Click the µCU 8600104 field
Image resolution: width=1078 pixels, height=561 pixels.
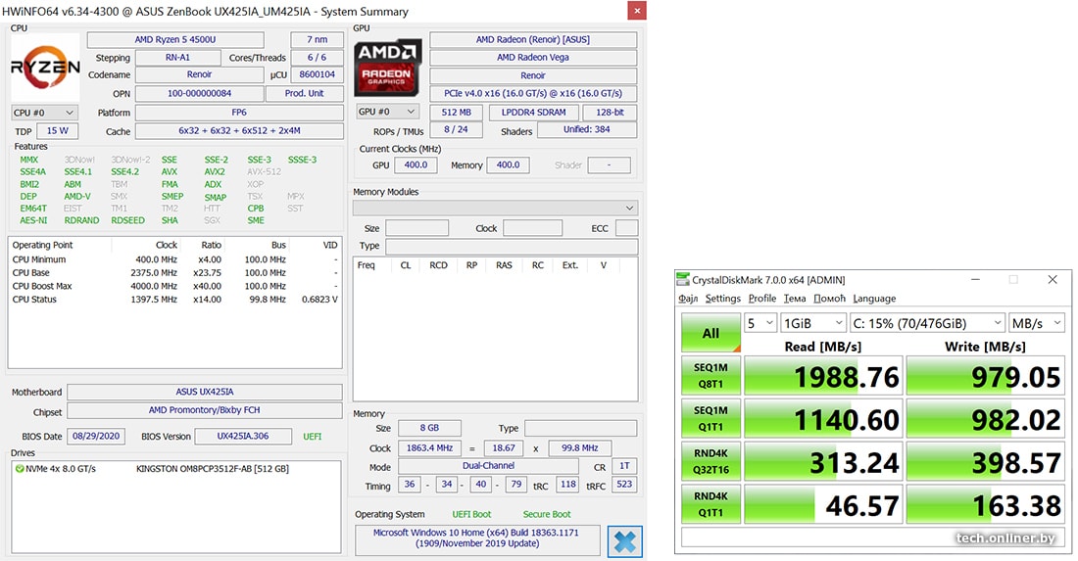coord(317,74)
